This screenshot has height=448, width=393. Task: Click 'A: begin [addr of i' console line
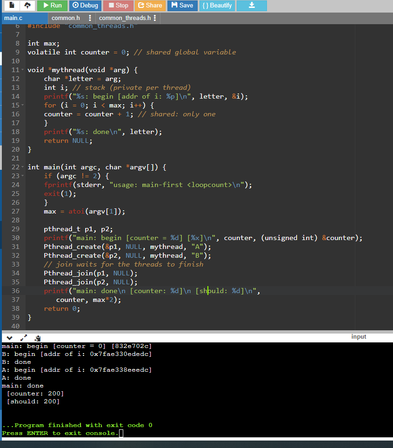[77, 370]
